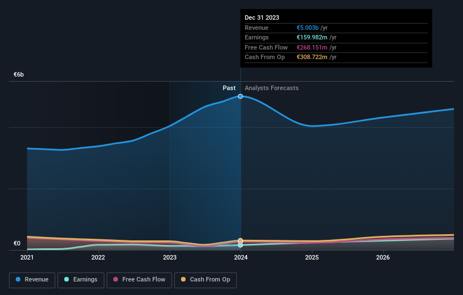Select the 2022 x-axis label
Screen dimensions: 463x295
tap(98, 257)
